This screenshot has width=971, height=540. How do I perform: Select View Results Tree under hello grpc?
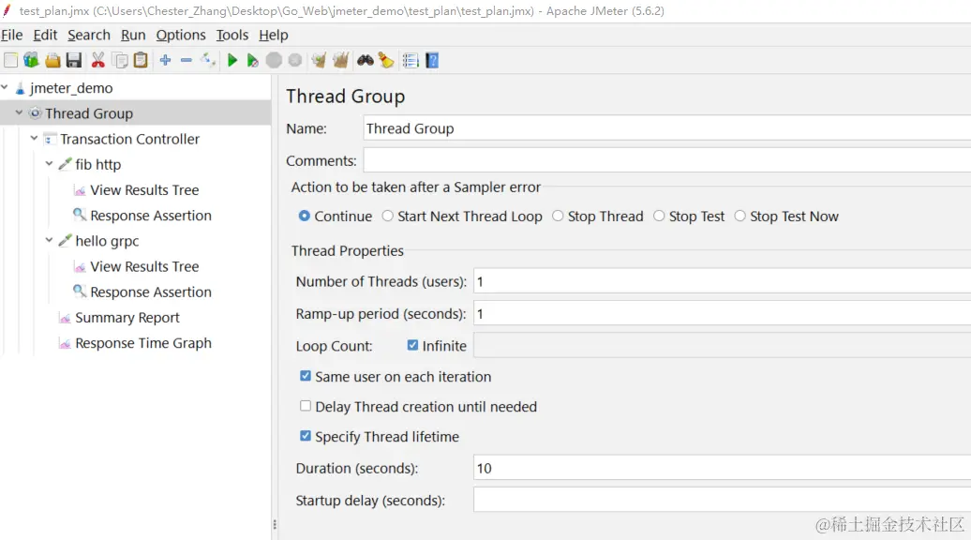pyautogui.click(x=144, y=267)
